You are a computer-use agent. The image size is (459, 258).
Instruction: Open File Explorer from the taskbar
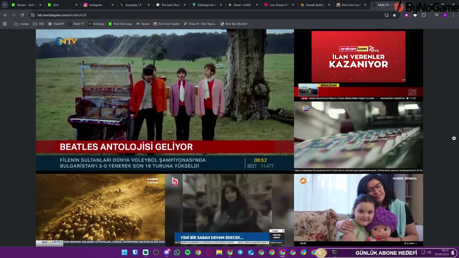[219, 253]
